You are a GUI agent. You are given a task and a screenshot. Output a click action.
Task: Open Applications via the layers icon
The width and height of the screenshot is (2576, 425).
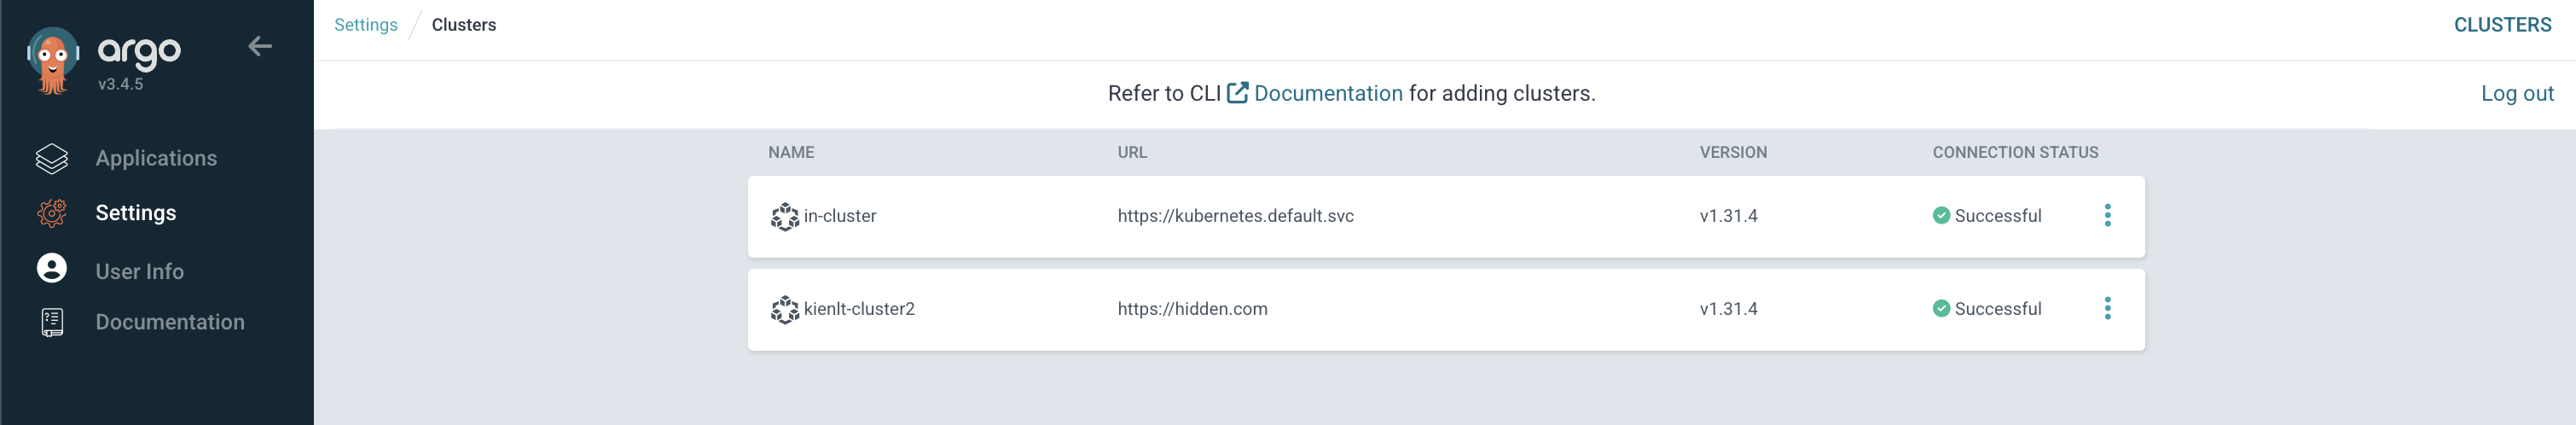(x=52, y=158)
